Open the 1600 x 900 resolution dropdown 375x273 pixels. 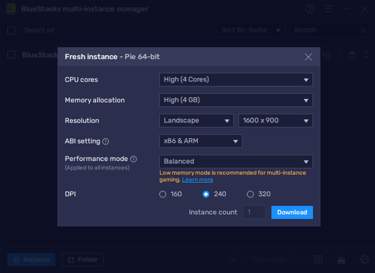tap(275, 121)
